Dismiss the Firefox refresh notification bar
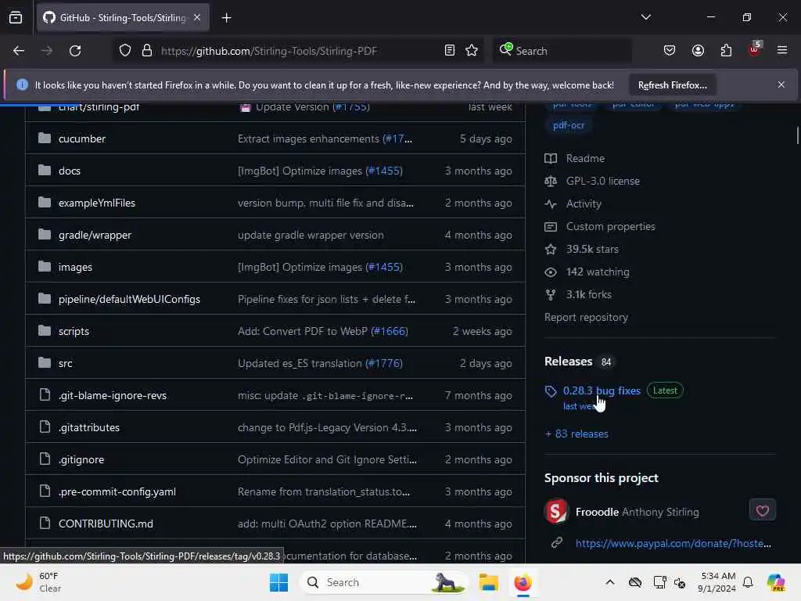801x601 pixels. point(781,85)
